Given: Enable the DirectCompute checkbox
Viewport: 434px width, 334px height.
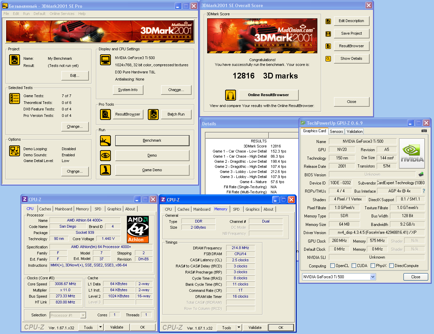Looking at the screenshot, I should coord(392,266).
